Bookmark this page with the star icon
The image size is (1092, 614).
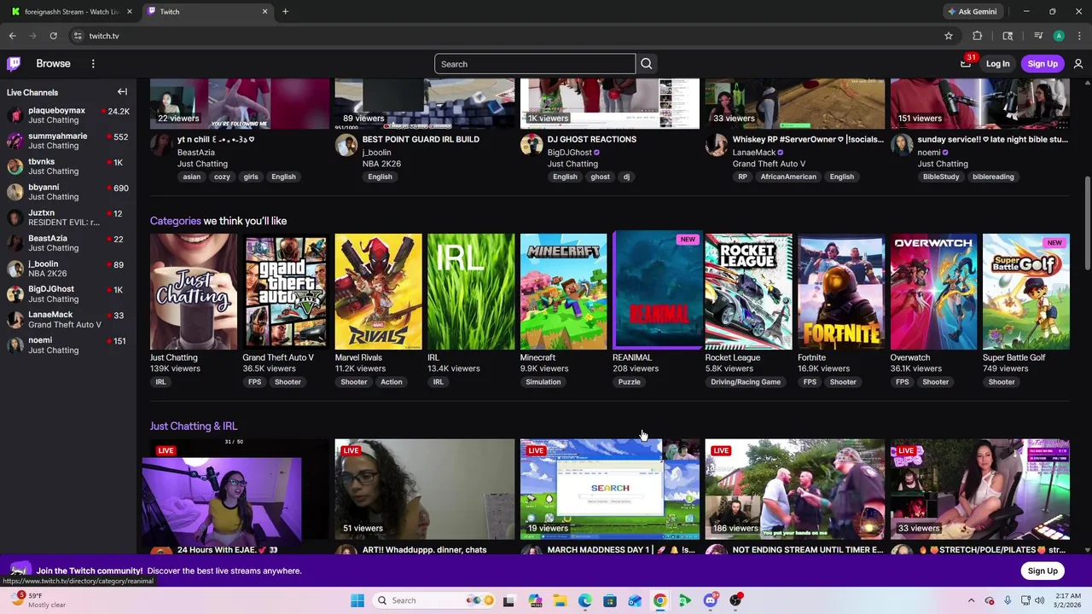tap(948, 36)
